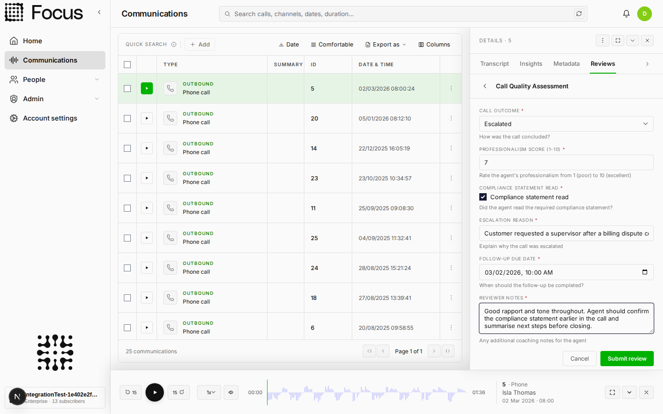Cancel the call quality review
The width and height of the screenshot is (663, 414).
click(x=580, y=358)
